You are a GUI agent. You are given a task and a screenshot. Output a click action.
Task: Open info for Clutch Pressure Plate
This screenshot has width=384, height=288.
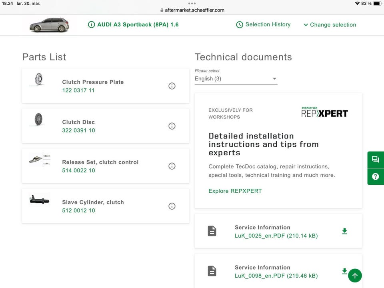[x=172, y=86]
